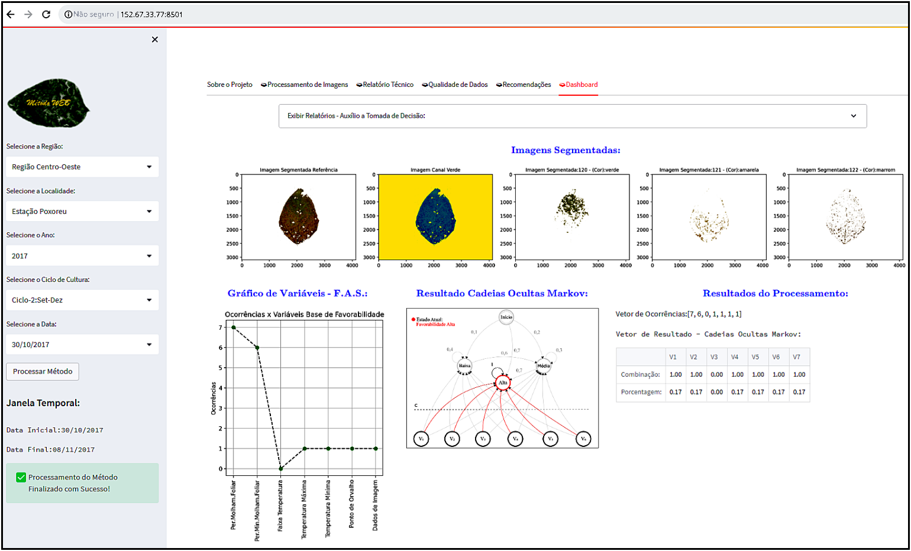
Task: Refresh the page with the reload icon
Action: pos(46,14)
